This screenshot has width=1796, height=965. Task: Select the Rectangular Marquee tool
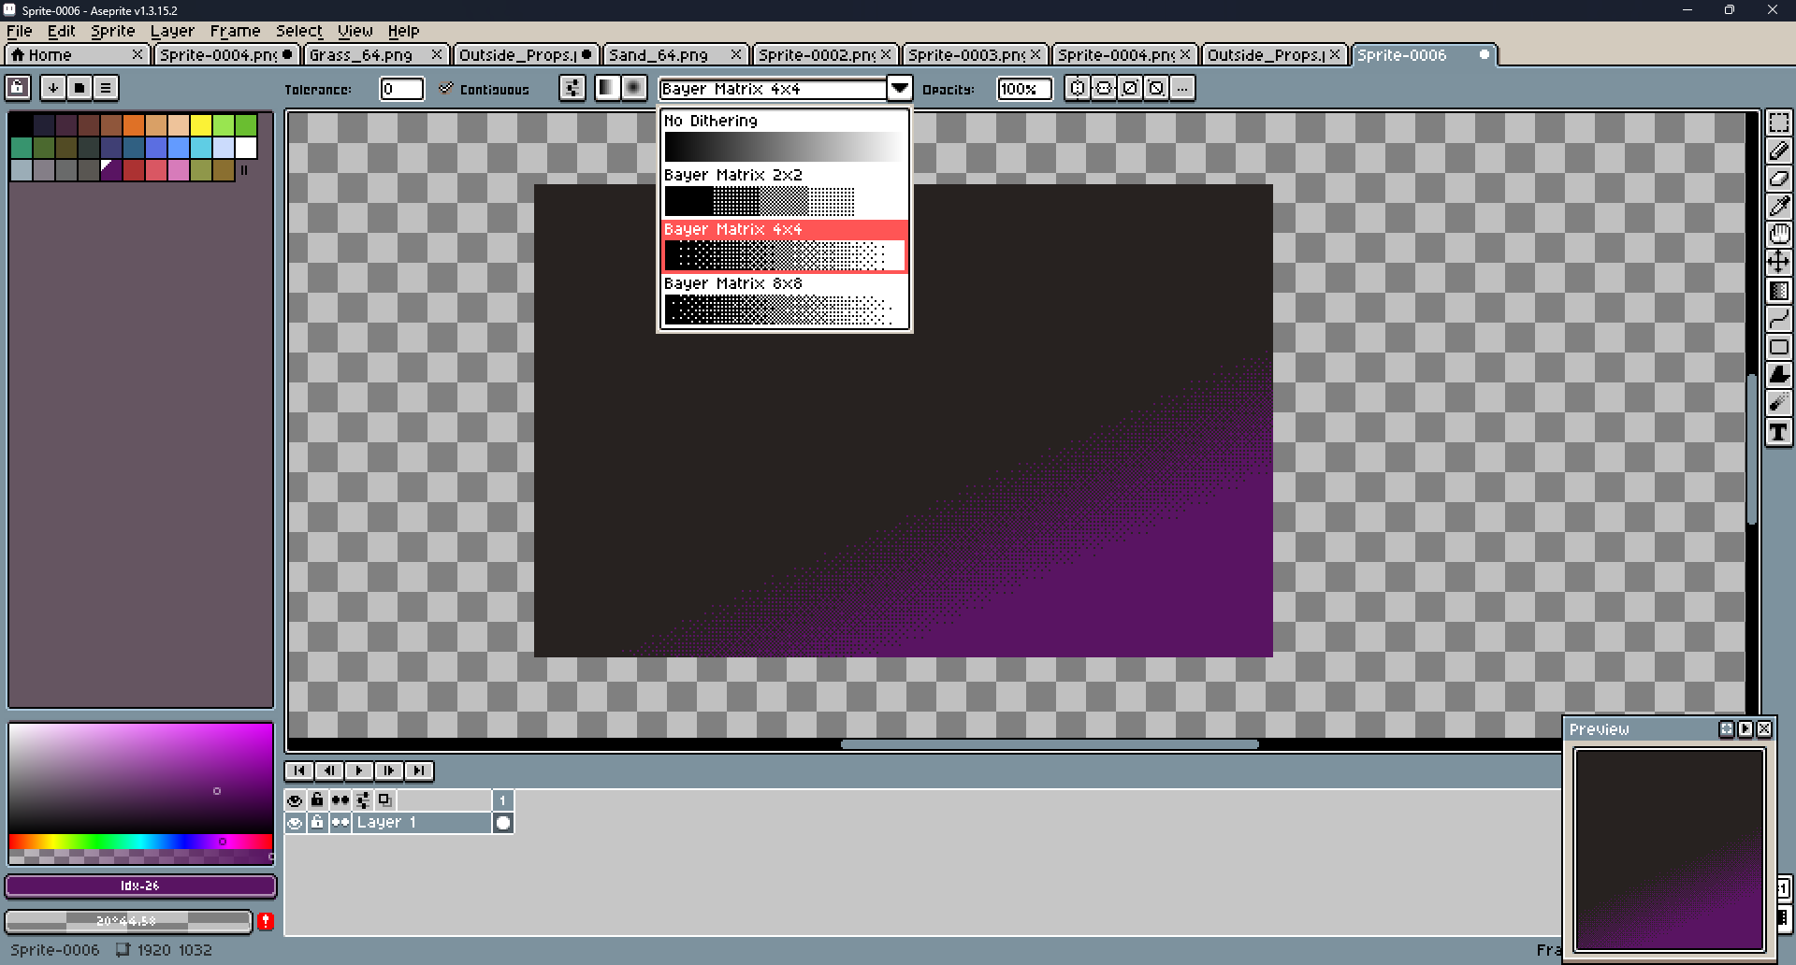point(1778,123)
